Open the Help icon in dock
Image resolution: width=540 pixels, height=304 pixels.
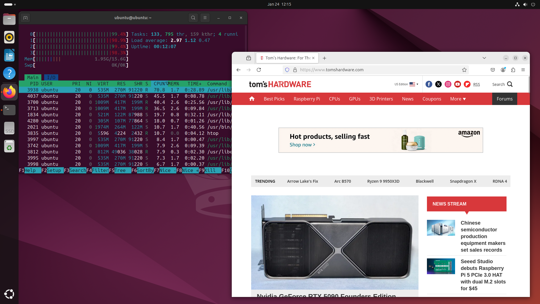(x=9, y=73)
